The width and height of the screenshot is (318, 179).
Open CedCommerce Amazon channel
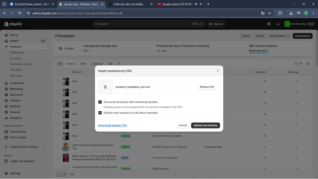(x=25, y=147)
